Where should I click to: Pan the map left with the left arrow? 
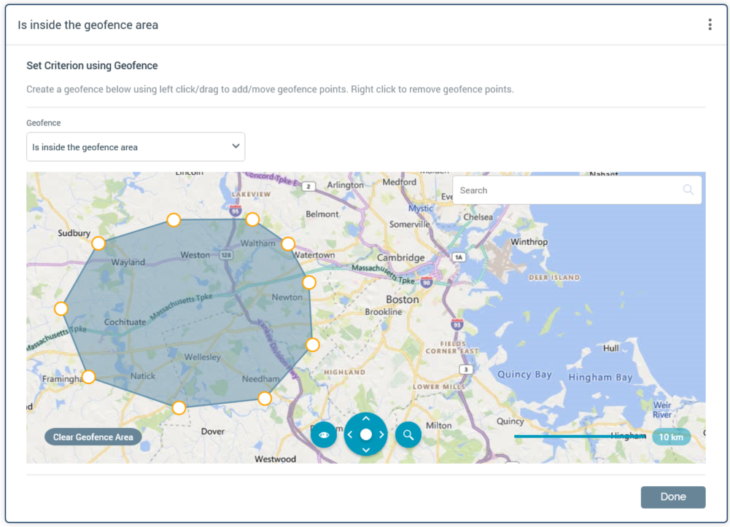point(351,435)
